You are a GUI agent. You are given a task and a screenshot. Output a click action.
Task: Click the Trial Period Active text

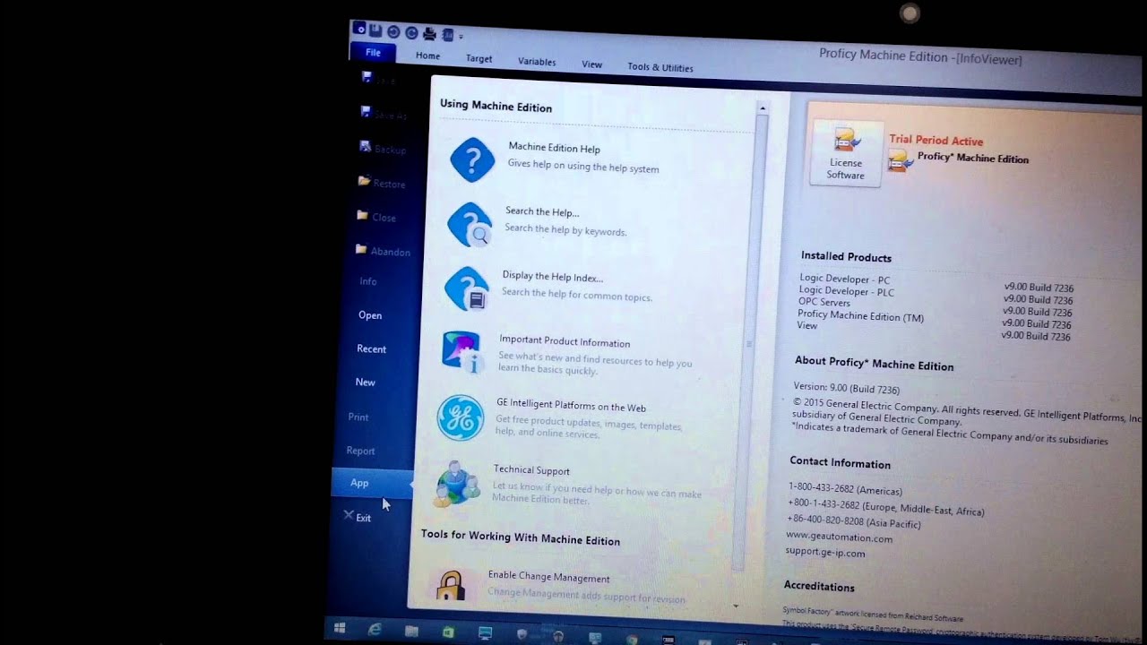point(936,141)
